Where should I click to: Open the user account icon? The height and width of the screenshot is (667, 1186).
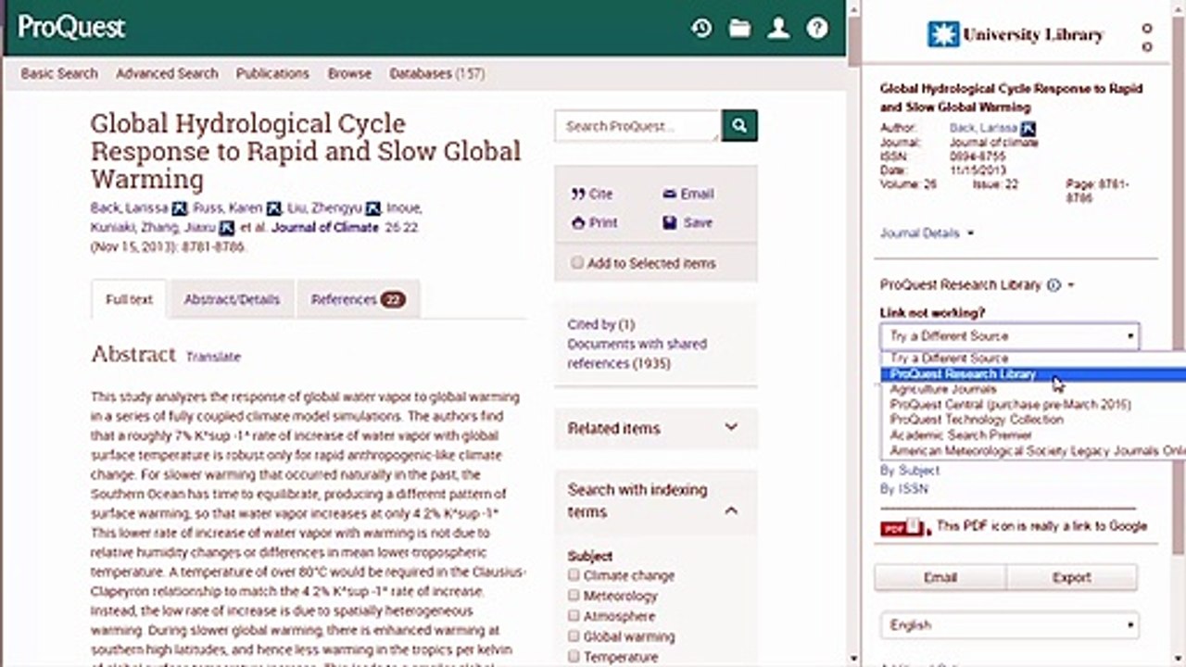click(x=778, y=28)
